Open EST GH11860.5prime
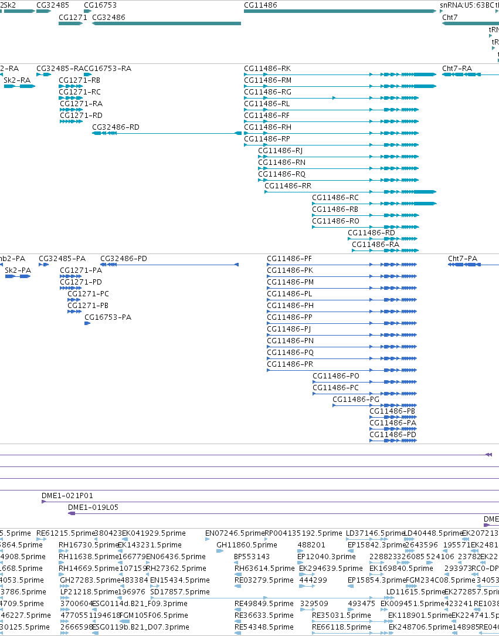This screenshot has height=636, width=499. [x=247, y=545]
